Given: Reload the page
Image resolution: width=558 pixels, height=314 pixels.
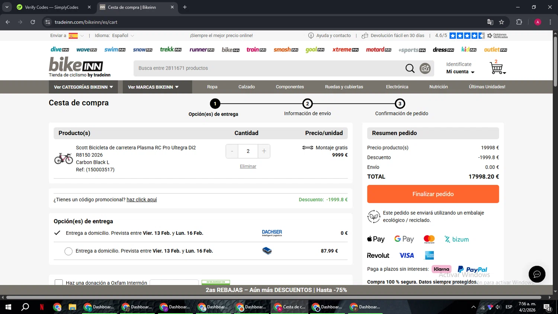Looking at the screenshot, I should pyautogui.click(x=33, y=22).
